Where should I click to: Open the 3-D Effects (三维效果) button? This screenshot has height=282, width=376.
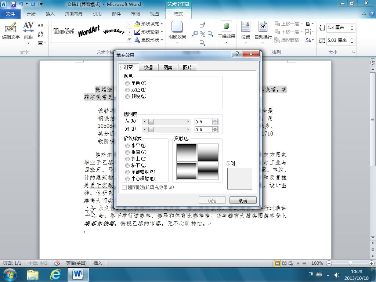(x=226, y=33)
